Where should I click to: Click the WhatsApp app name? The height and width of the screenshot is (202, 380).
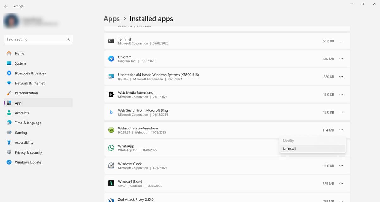coord(126,146)
